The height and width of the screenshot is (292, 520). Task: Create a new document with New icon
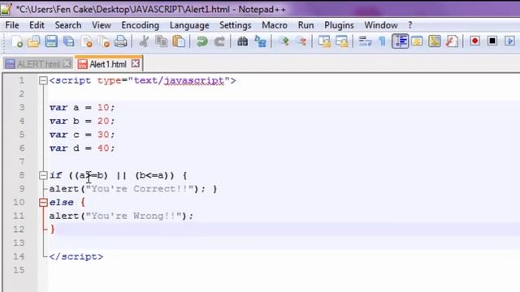tap(16, 41)
